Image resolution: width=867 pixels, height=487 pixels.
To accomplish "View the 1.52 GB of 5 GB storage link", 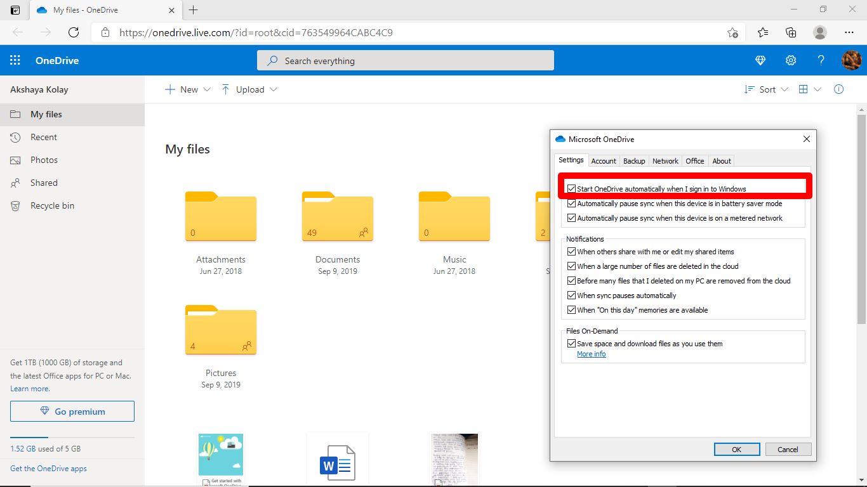I will (46, 448).
